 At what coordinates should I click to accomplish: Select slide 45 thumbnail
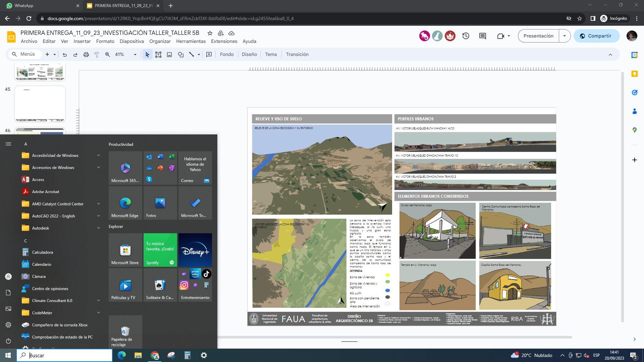click(40, 104)
